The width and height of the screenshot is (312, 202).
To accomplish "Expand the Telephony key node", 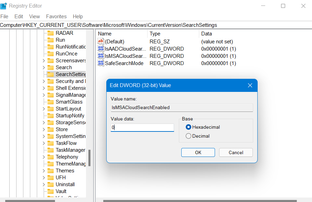I will 44,157.
